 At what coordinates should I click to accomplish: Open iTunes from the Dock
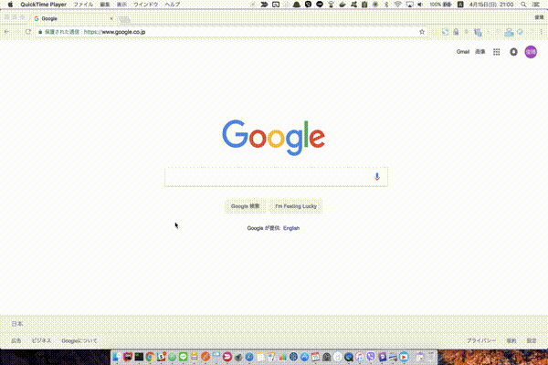360,357
